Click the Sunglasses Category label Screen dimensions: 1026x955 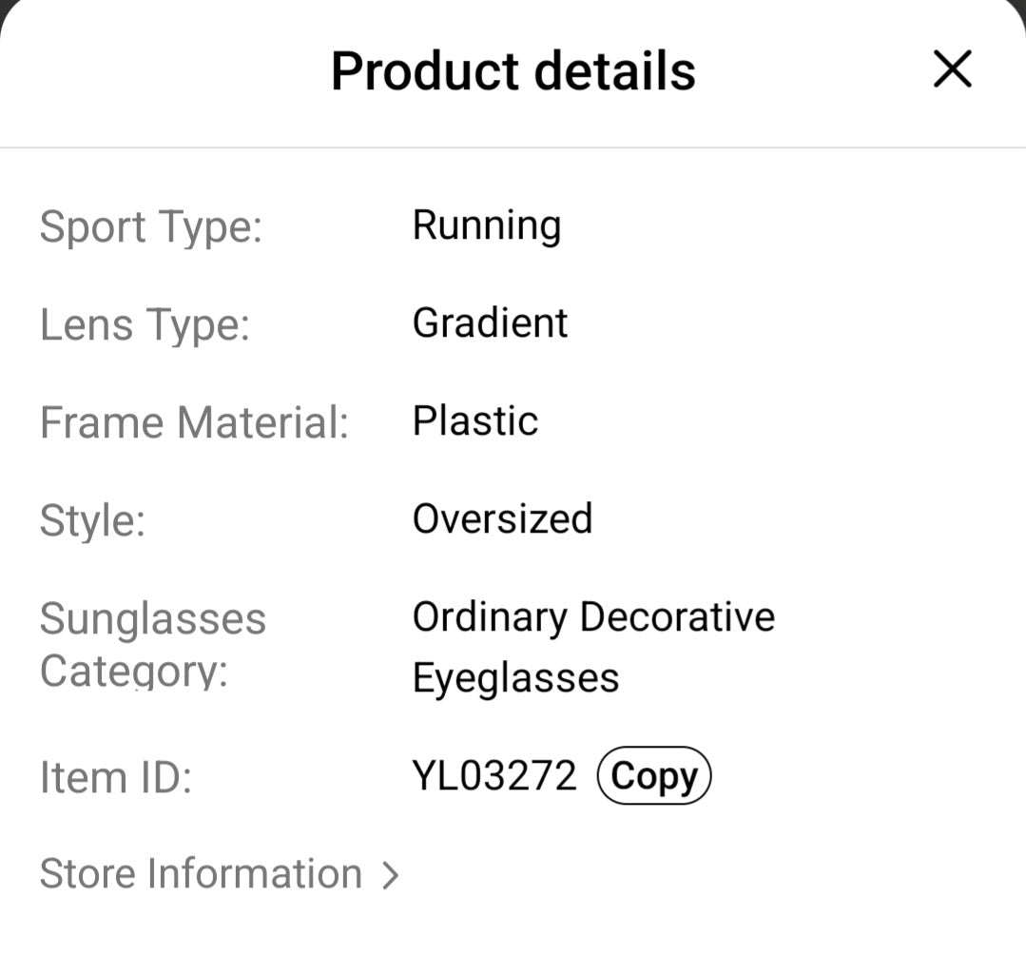click(153, 645)
